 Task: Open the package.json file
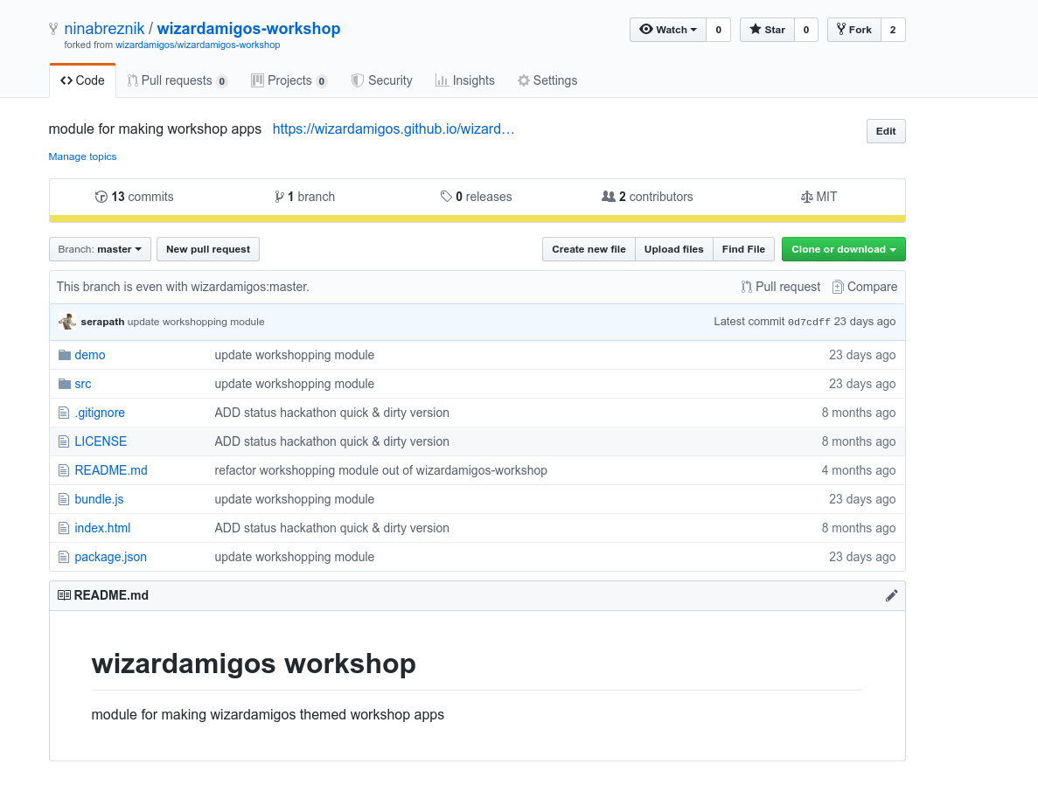pos(110,558)
